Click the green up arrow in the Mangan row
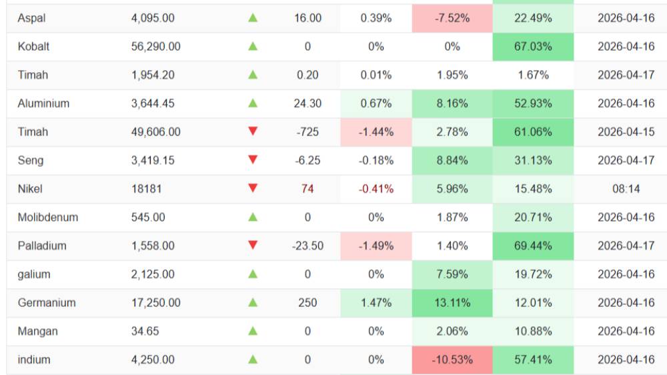 [x=253, y=331]
